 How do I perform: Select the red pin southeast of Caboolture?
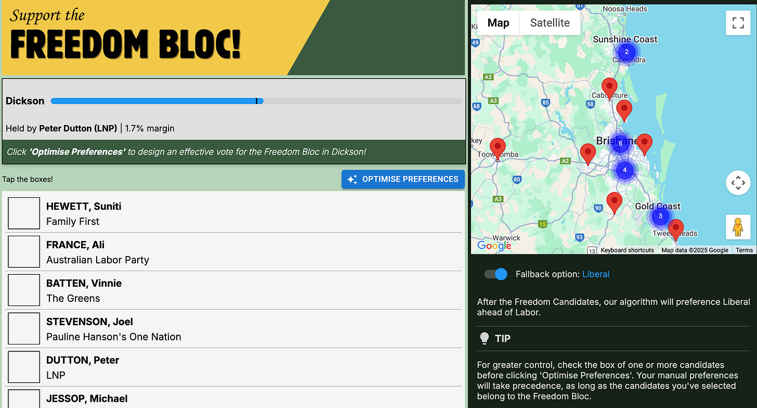(624, 111)
